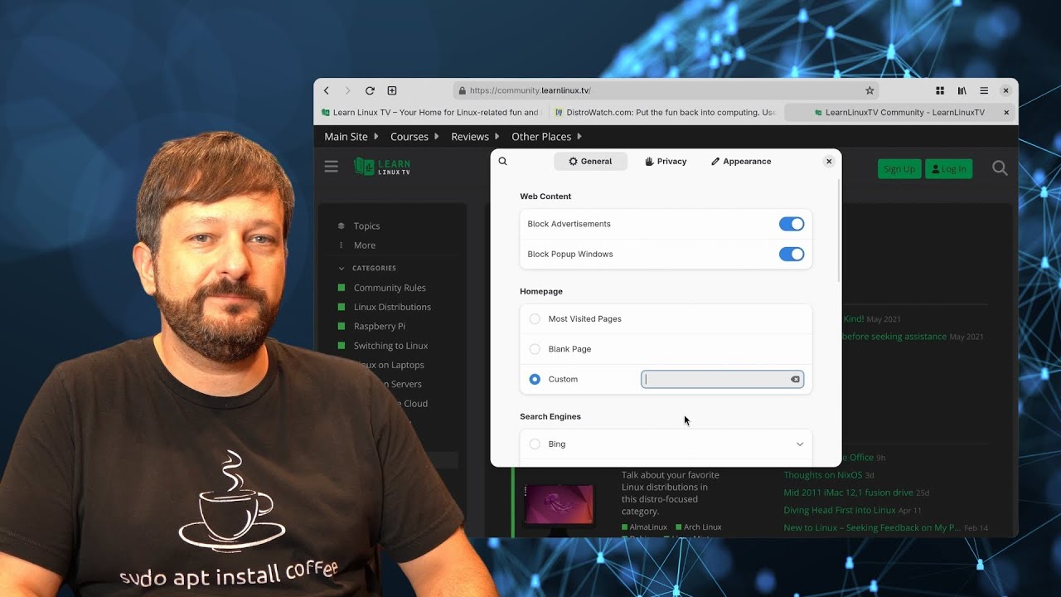Viewport: 1061px width, 597px height.
Task: Click the lock icon in the address bar
Action: 462,90
